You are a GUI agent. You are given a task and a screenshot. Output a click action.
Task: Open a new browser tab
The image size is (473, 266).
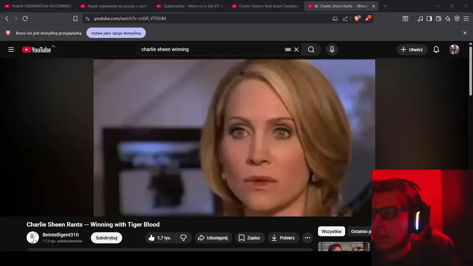click(x=385, y=6)
